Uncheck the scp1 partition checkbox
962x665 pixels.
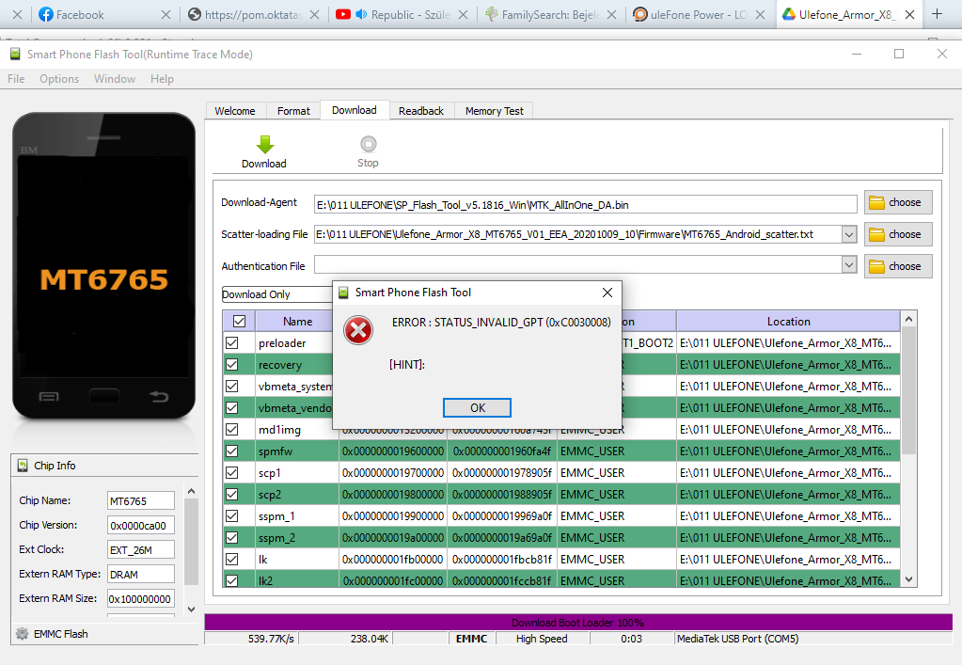(x=232, y=473)
